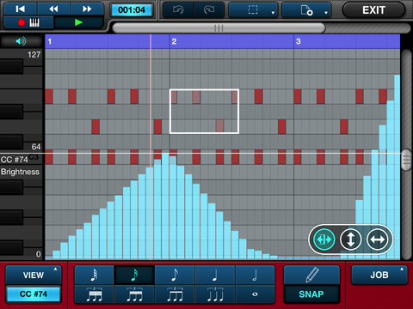Select the quarter note length
413x309 pixels.
tap(215, 275)
